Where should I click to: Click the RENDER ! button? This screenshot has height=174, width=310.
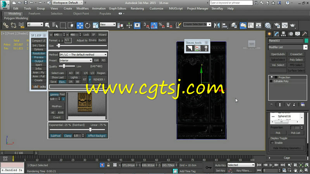point(99,80)
